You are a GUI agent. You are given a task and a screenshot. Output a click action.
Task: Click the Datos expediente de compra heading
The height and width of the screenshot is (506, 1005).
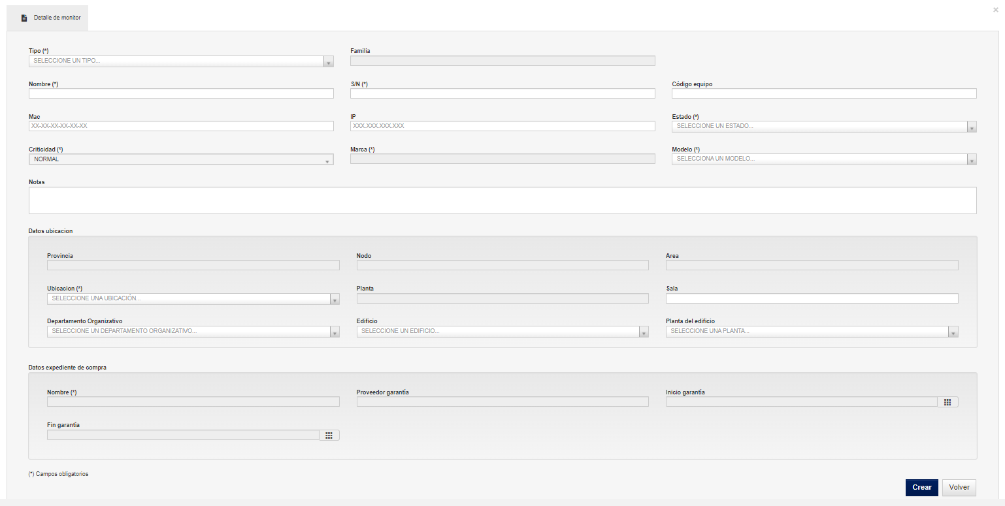tap(68, 368)
